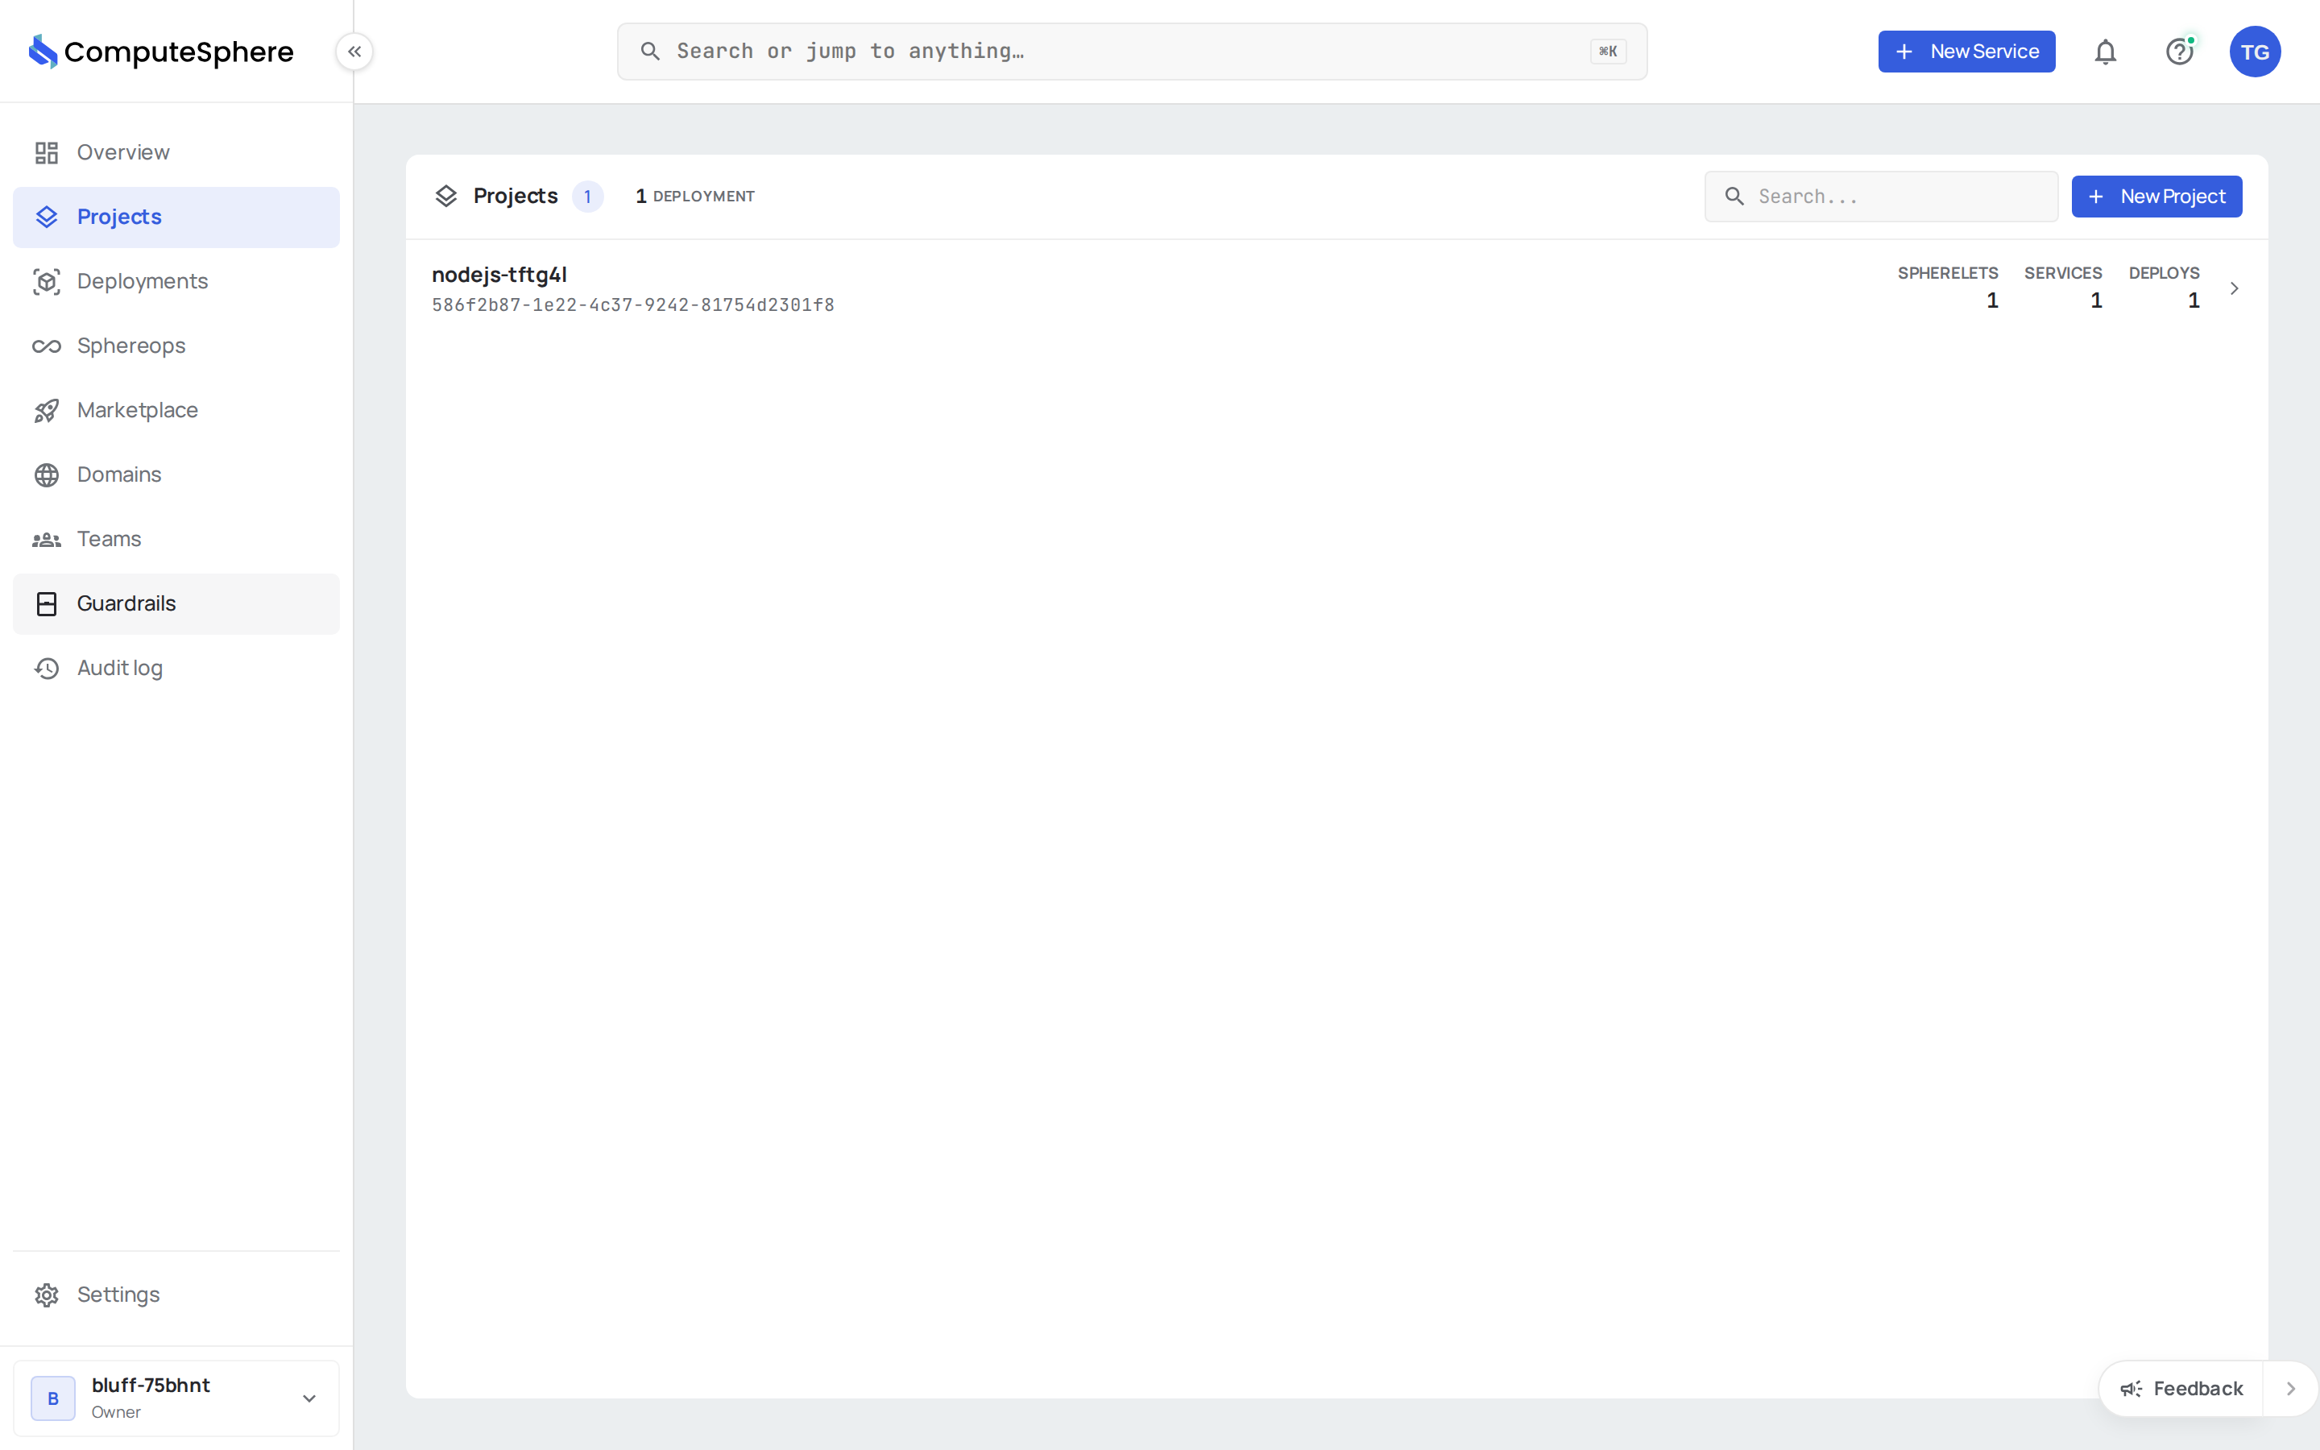Click the Settings gear icon
The height and width of the screenshot is (1450, 2320).
[x=47, y=1295]
